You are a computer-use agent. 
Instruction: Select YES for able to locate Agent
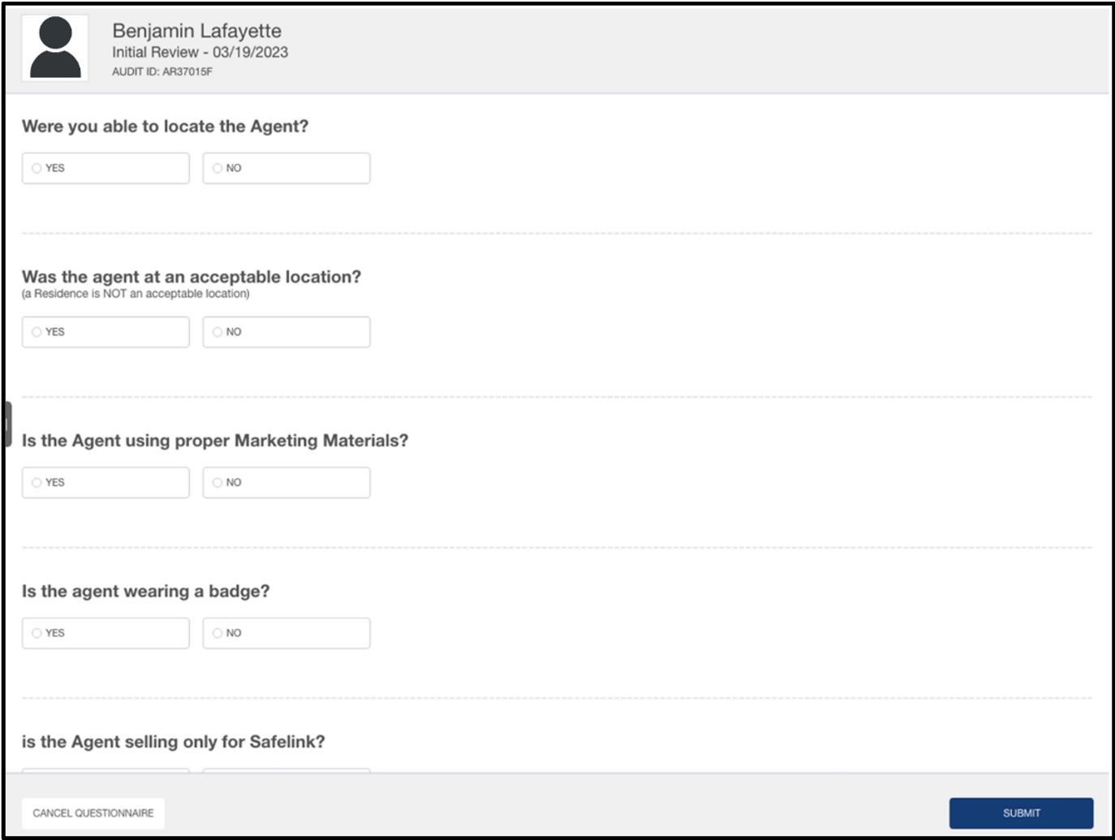(x=105, y=168)
